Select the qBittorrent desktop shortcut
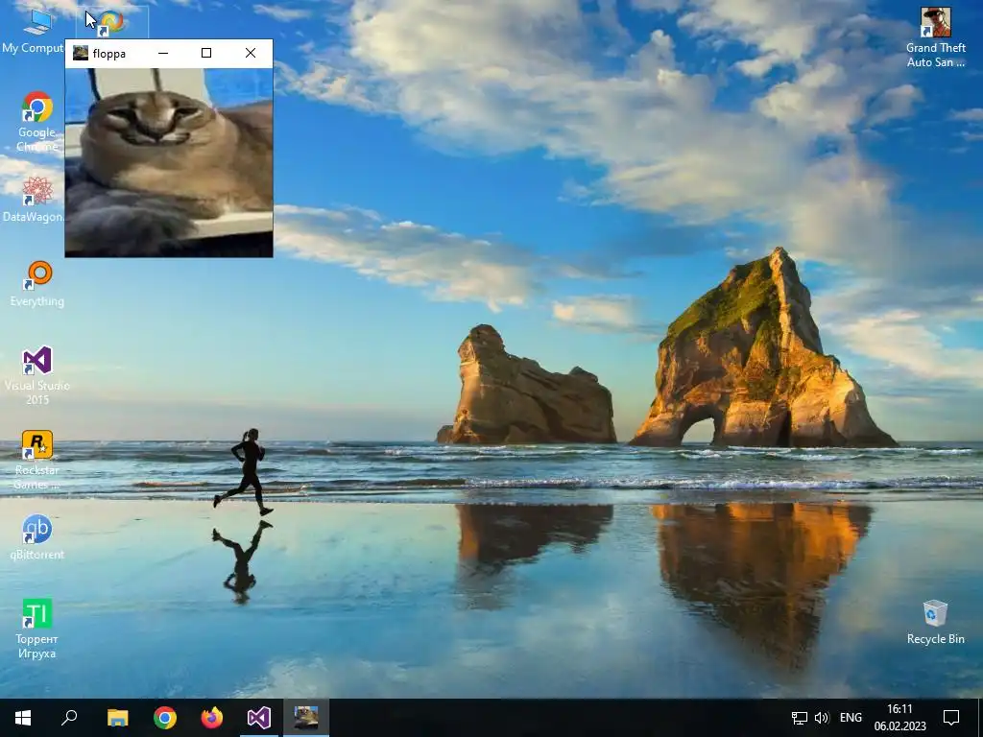Screen dimensions: 983x737 [x=37, y=537]
